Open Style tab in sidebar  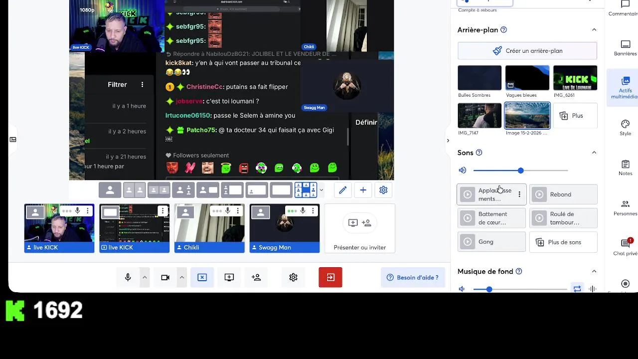[625, 128]
